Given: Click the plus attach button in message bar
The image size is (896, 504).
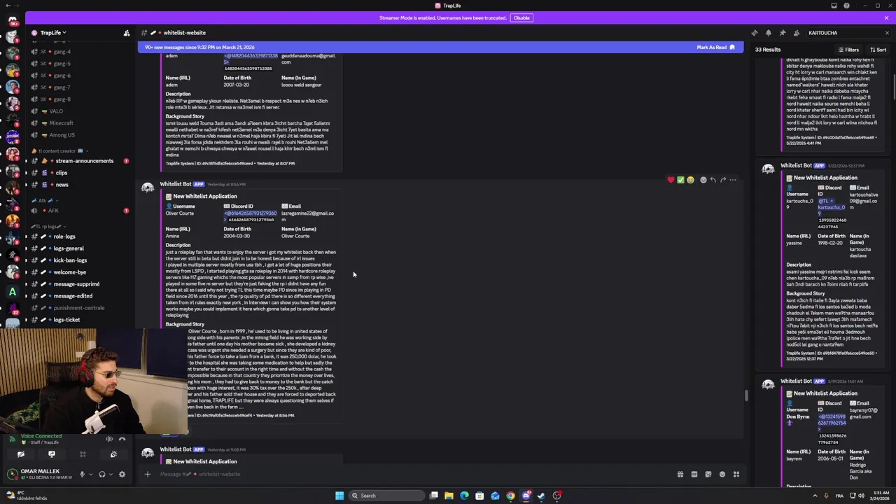Looking at the screenshot, I should [x=148, y=475].
